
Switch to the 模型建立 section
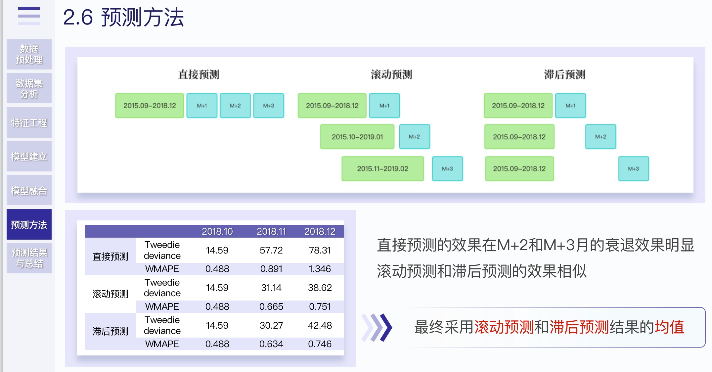29,157
